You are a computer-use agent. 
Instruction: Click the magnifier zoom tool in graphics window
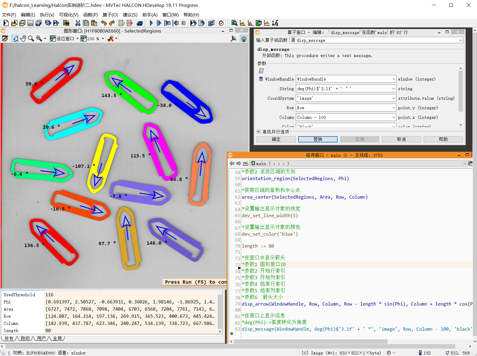point(31,39)
